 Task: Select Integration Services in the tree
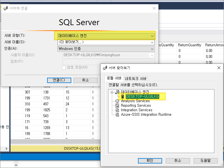(x=137, y=110)
